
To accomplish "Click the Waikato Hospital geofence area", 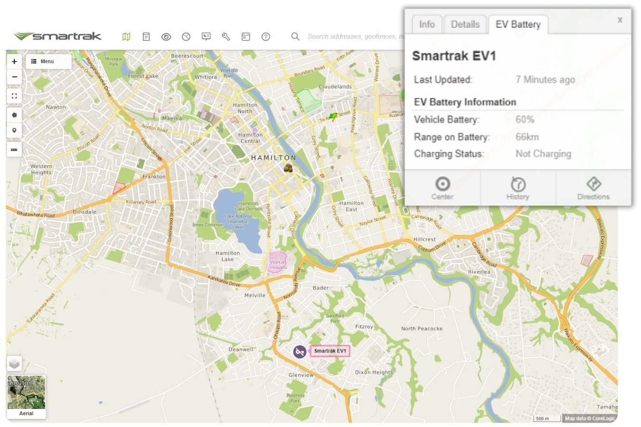I will click(x=278, y=262).
